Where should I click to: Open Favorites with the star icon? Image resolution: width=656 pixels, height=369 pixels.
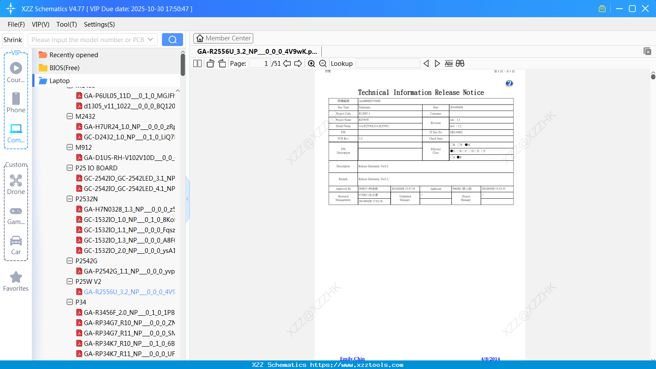tap(16, 281)
